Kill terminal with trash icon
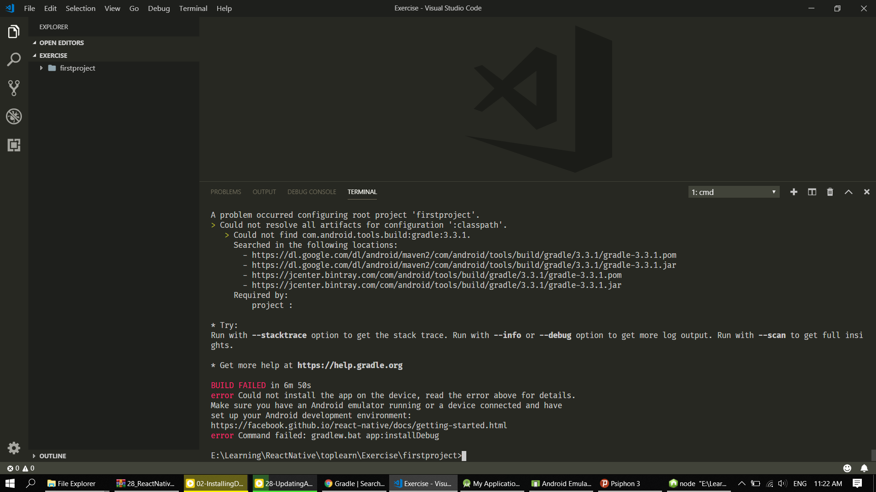 (830, 192)
